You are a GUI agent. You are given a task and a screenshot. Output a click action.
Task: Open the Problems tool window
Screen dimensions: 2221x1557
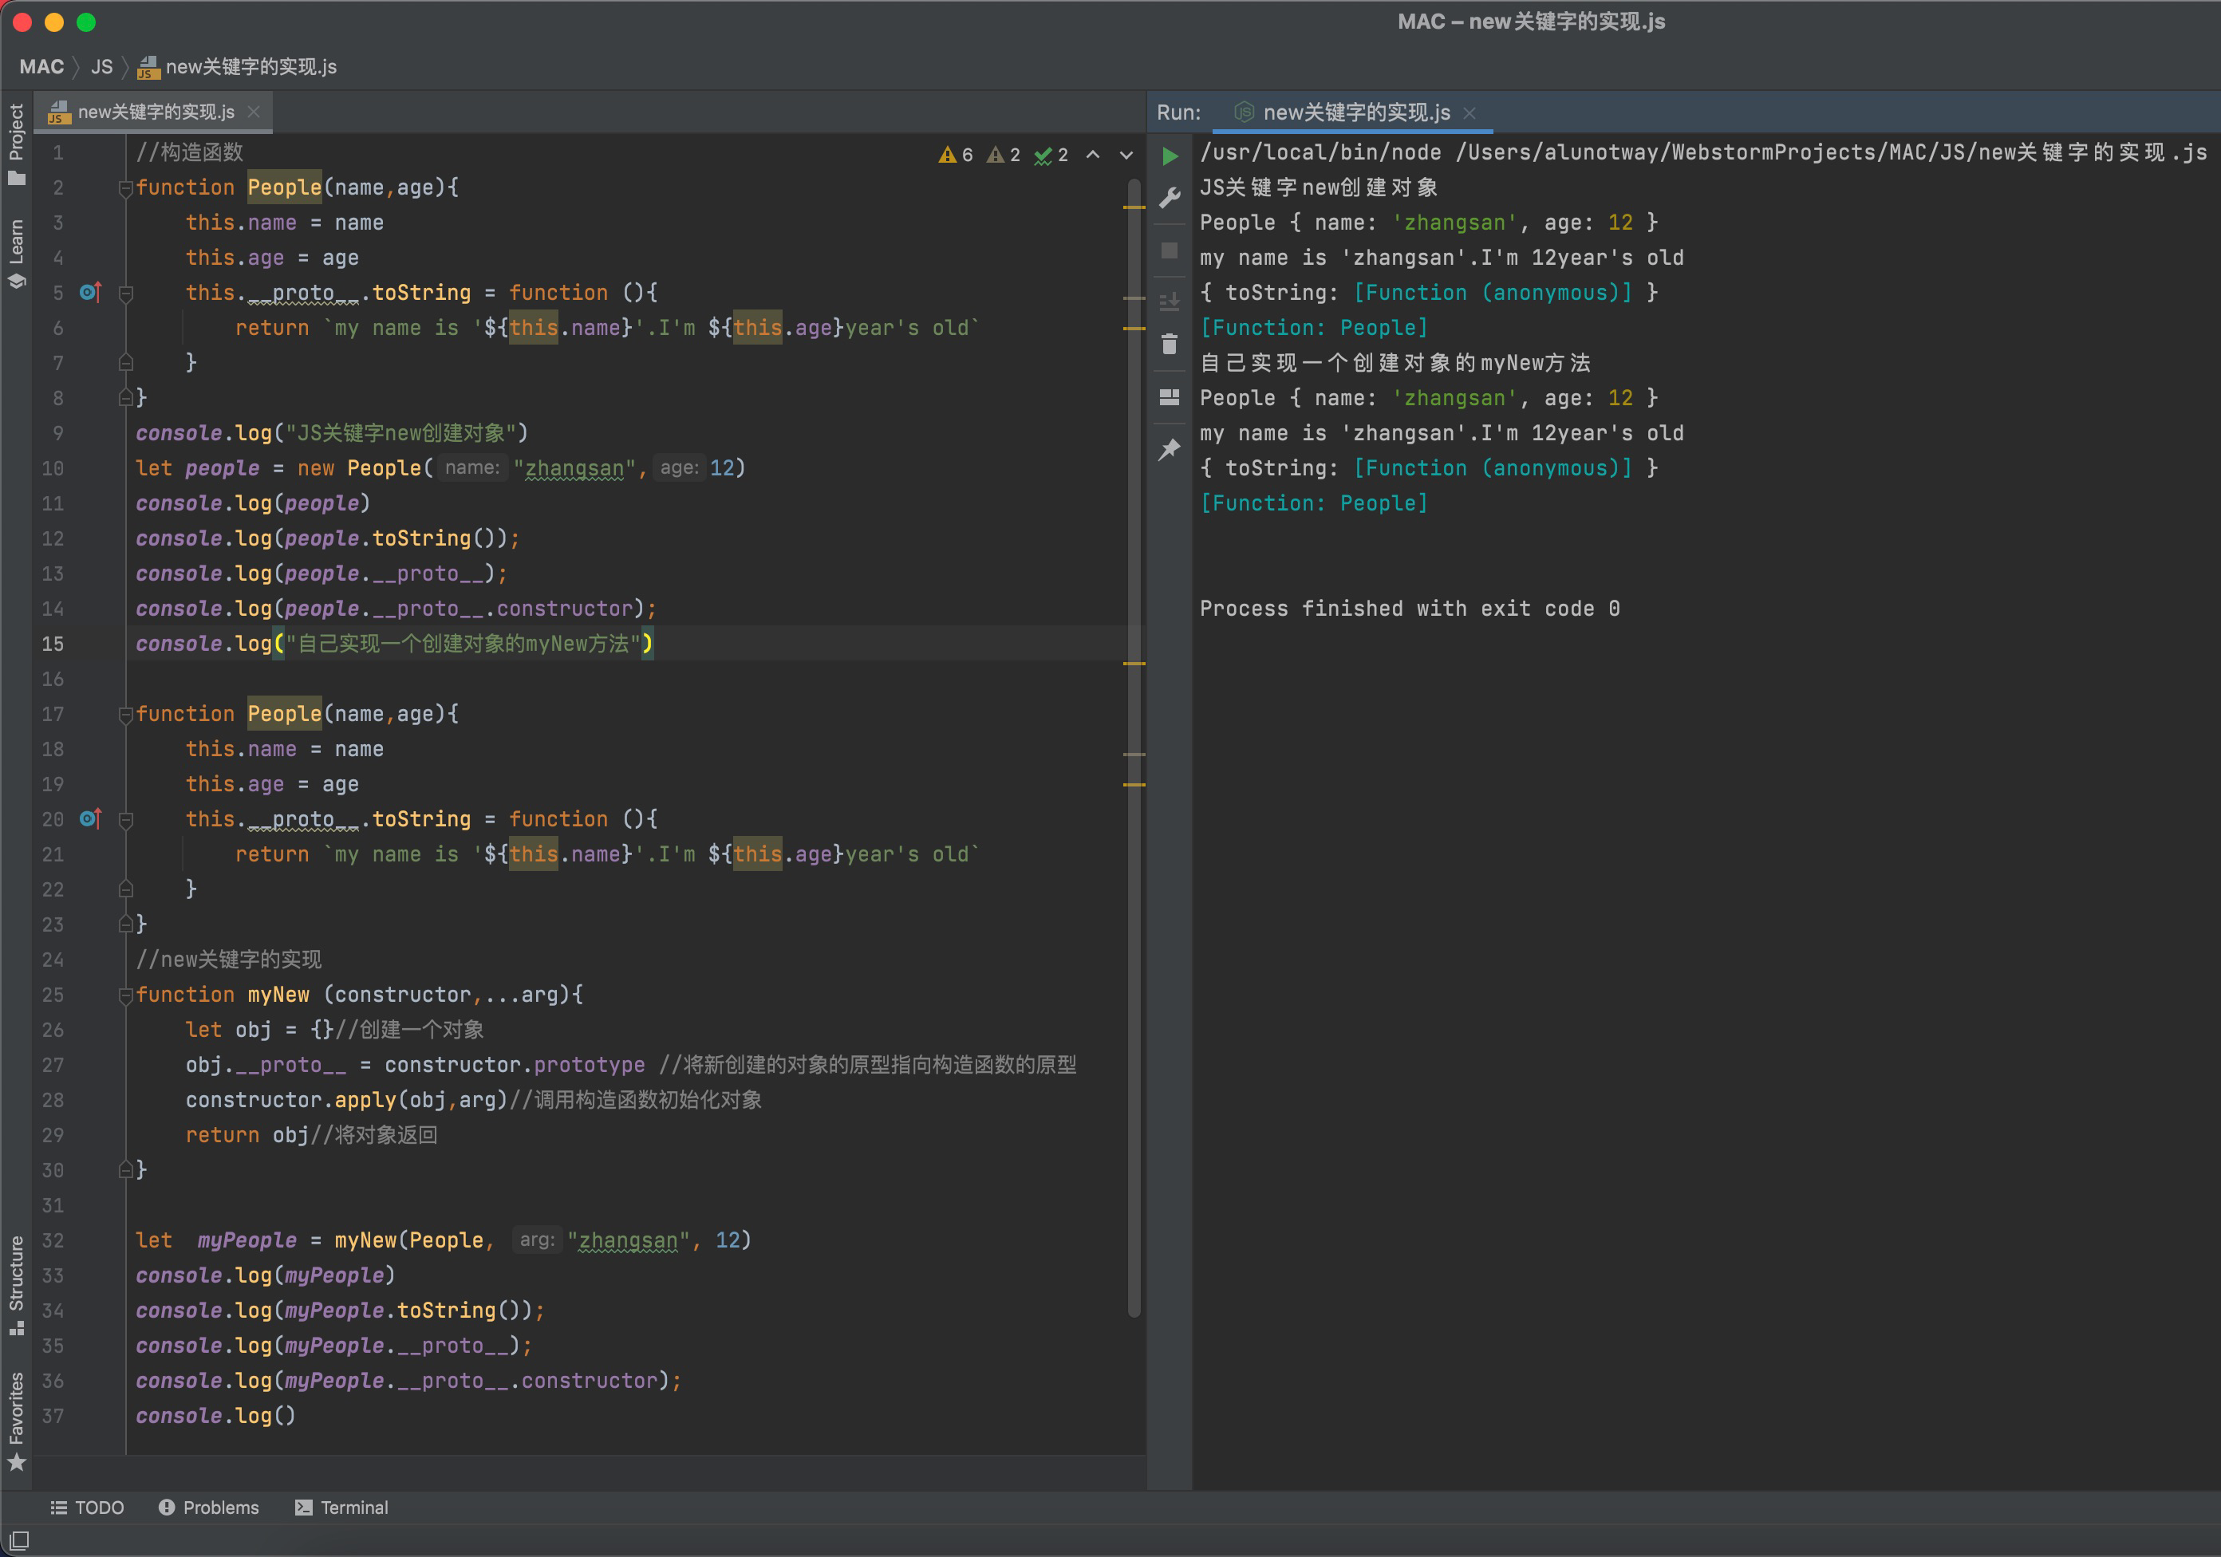click(x=209, y=1508)
